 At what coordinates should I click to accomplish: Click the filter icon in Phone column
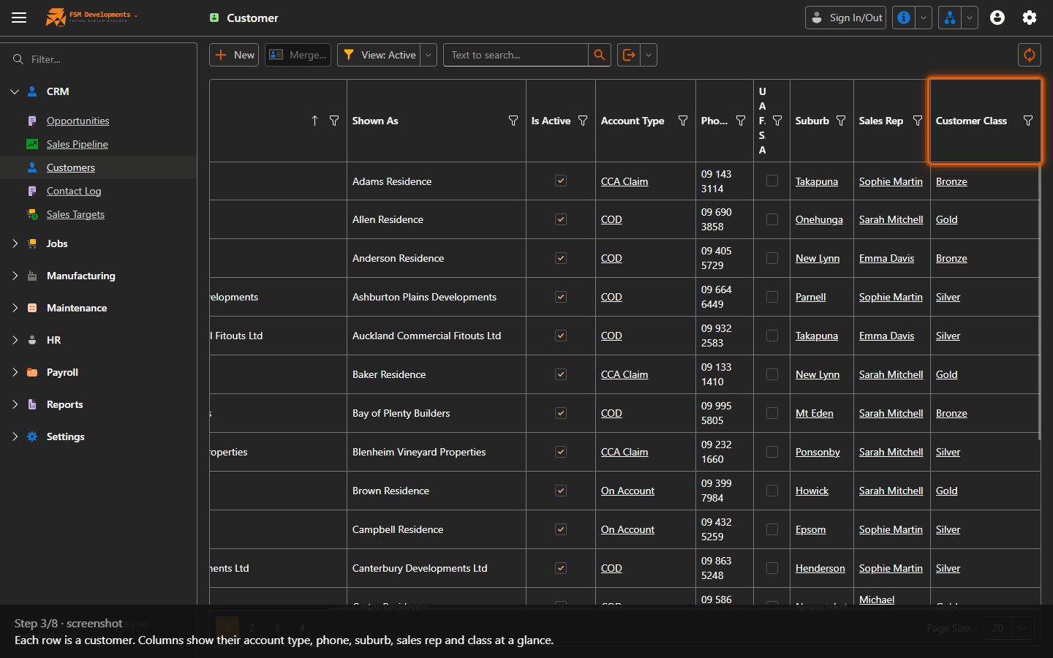741,121
